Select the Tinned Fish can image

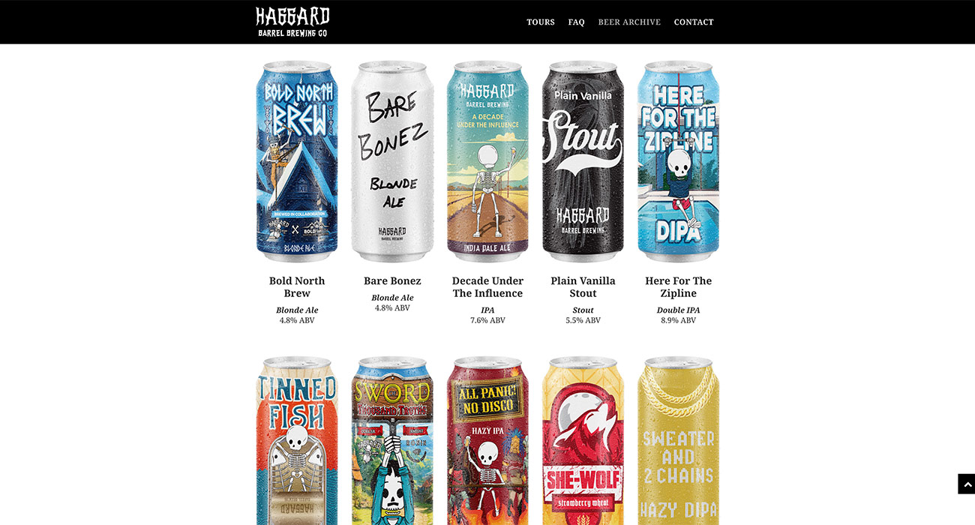tap(297, 440)
